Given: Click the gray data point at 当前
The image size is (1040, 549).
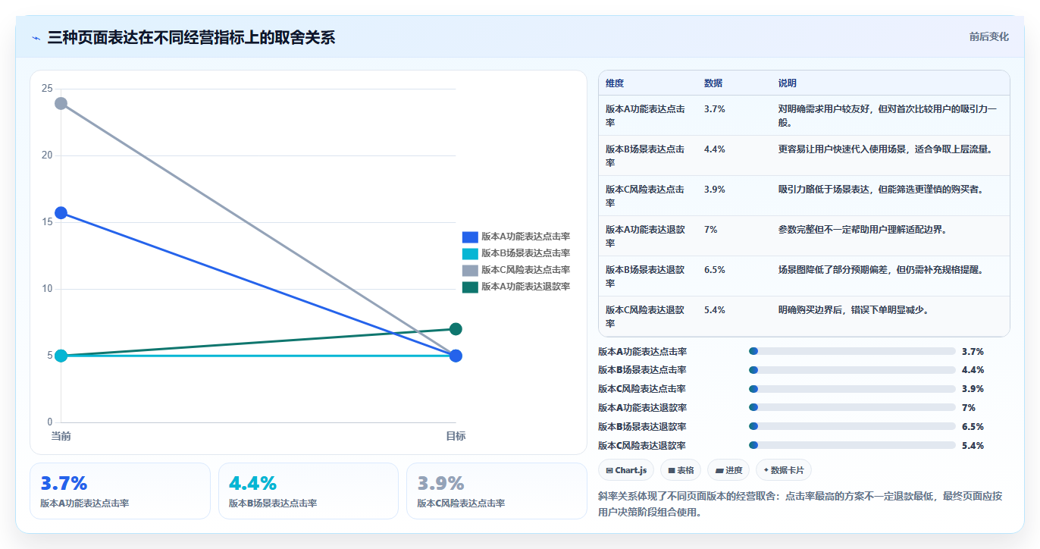Looking at the screenshot, I should pos(61,103).
